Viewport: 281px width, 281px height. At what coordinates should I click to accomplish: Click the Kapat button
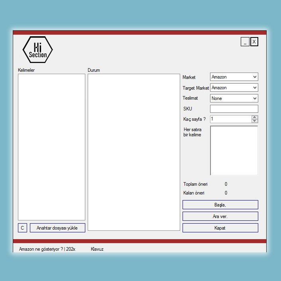tap(220, 228)
